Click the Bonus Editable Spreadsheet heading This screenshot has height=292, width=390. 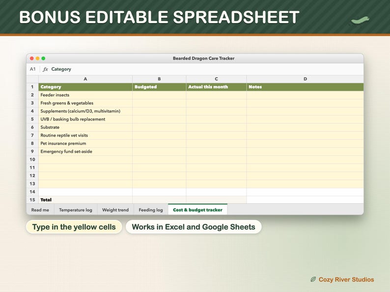click(x=159, y=17)
